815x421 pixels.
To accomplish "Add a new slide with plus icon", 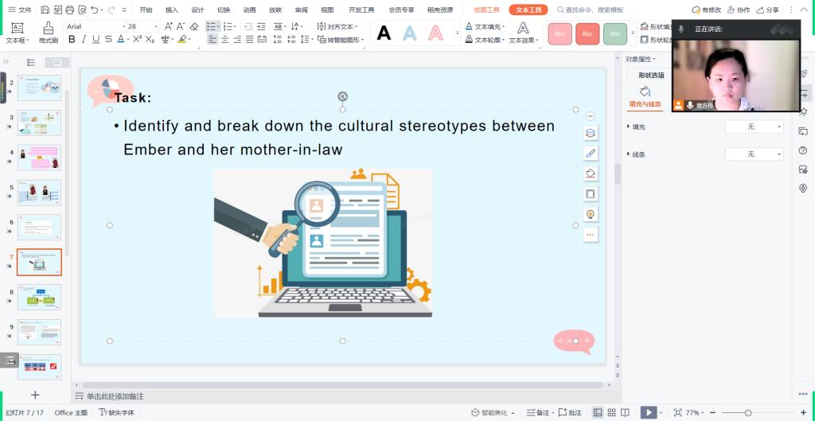I will pos(34,395).
